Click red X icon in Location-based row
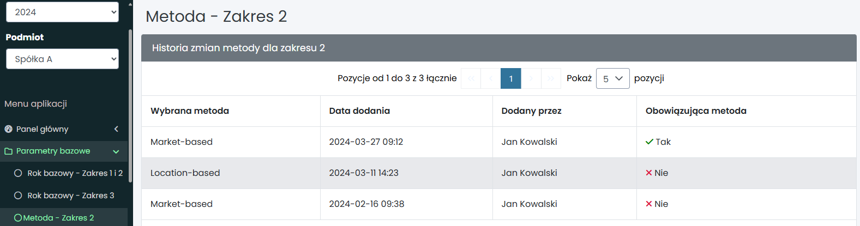 click(649, 173)
